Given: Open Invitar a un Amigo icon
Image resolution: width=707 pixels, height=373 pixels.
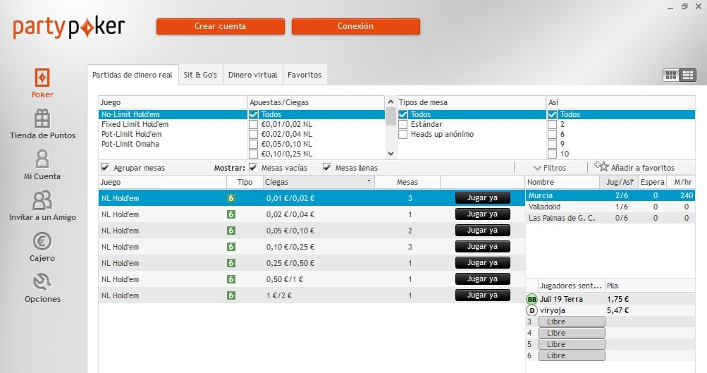Looking at the screenshot, I should tap(42, 200).
